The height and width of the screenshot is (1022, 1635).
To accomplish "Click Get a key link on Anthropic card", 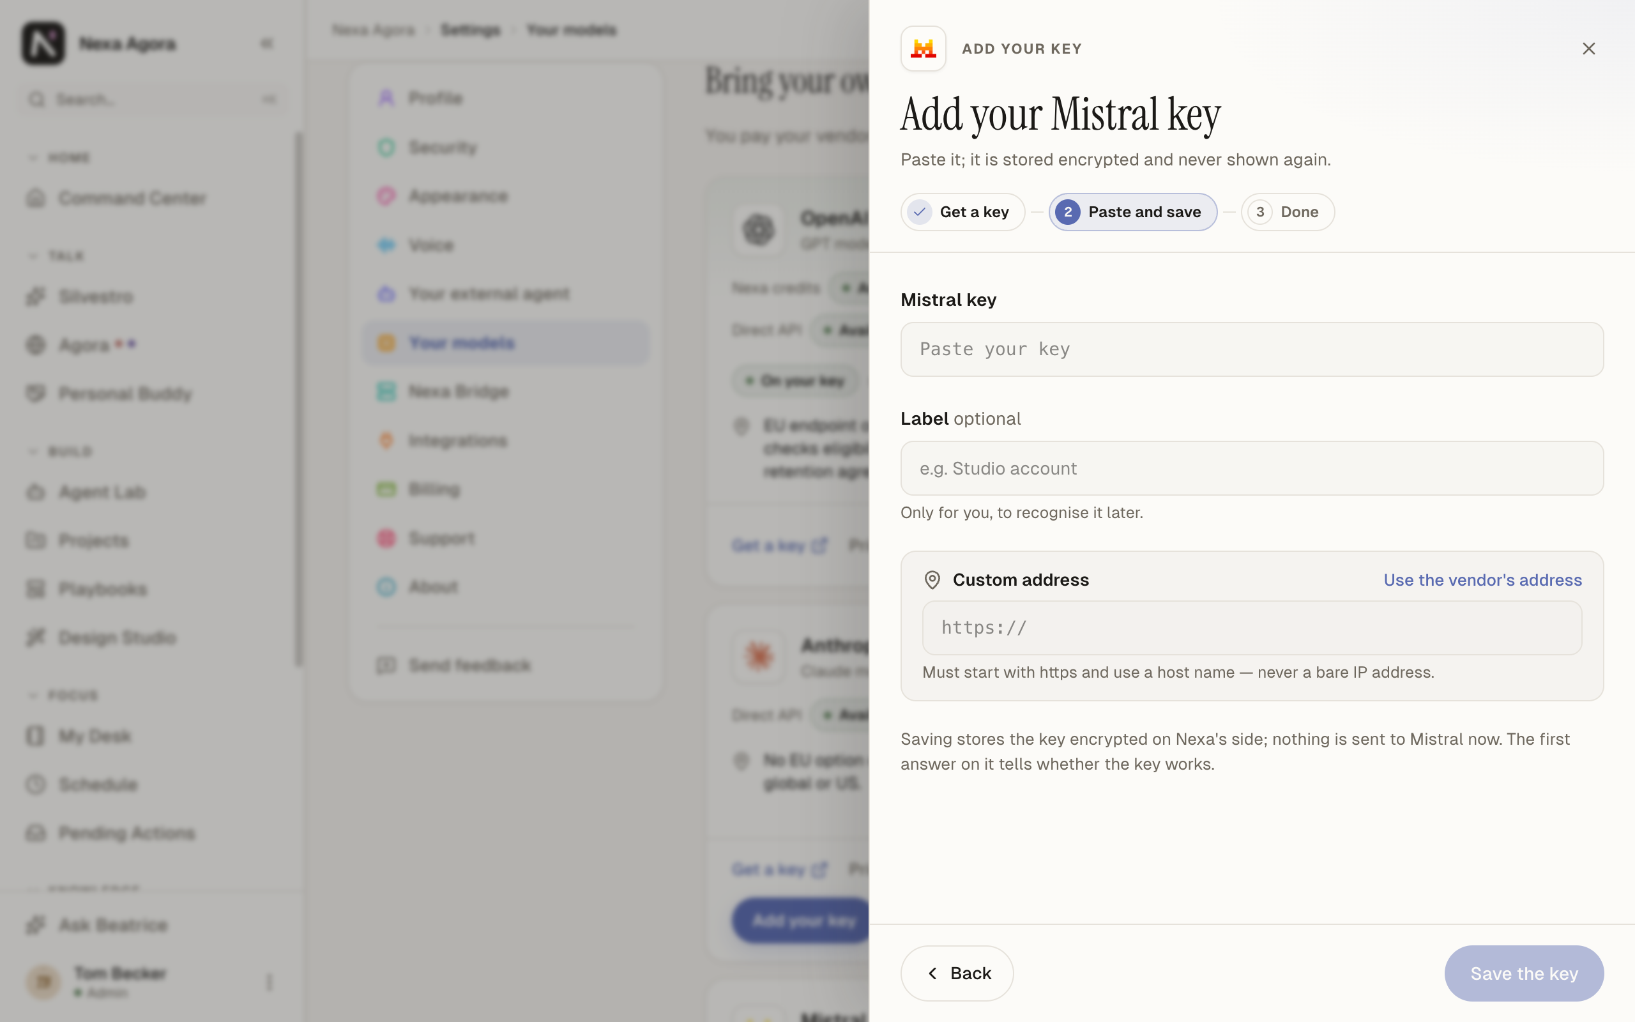I will tap(779, 869).
